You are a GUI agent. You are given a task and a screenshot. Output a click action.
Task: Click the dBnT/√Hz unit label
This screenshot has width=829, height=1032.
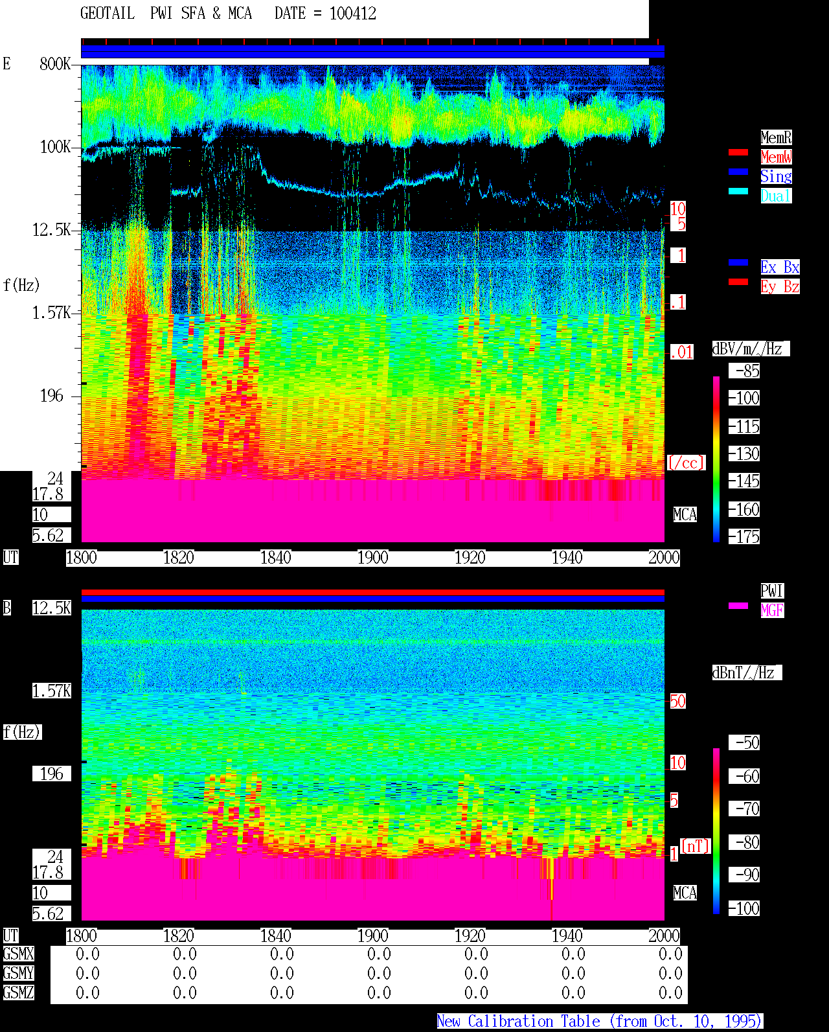747,672
